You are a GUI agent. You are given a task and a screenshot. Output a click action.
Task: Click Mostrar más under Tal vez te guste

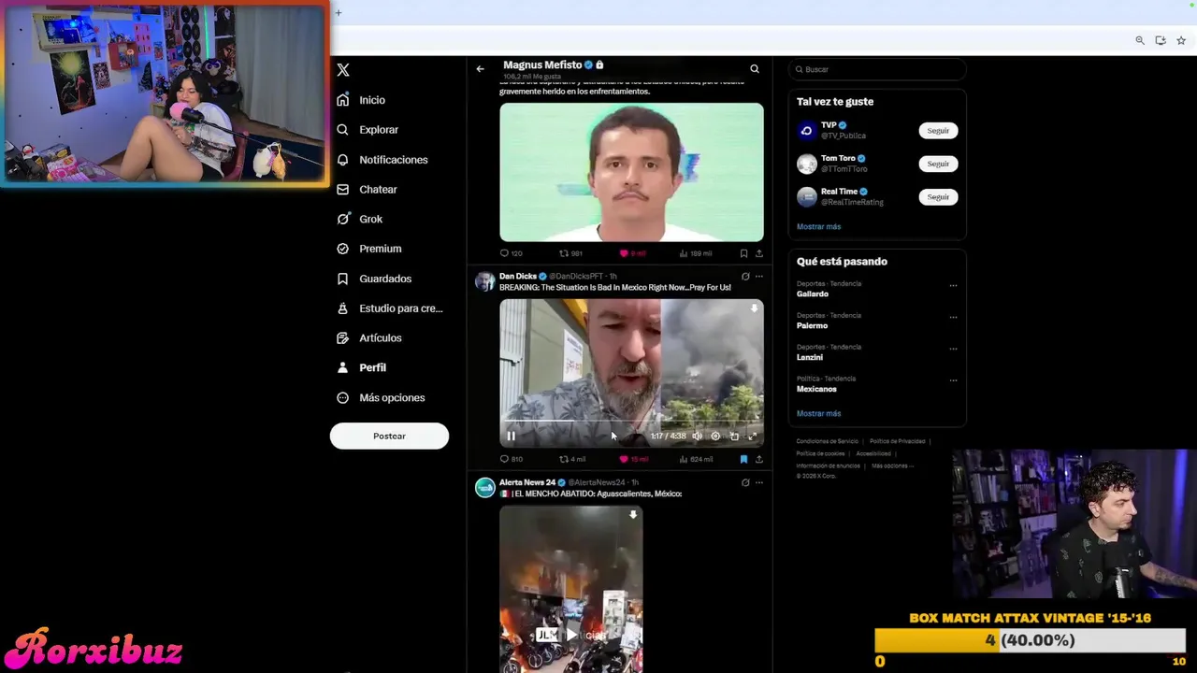click(x=818, y=226)
